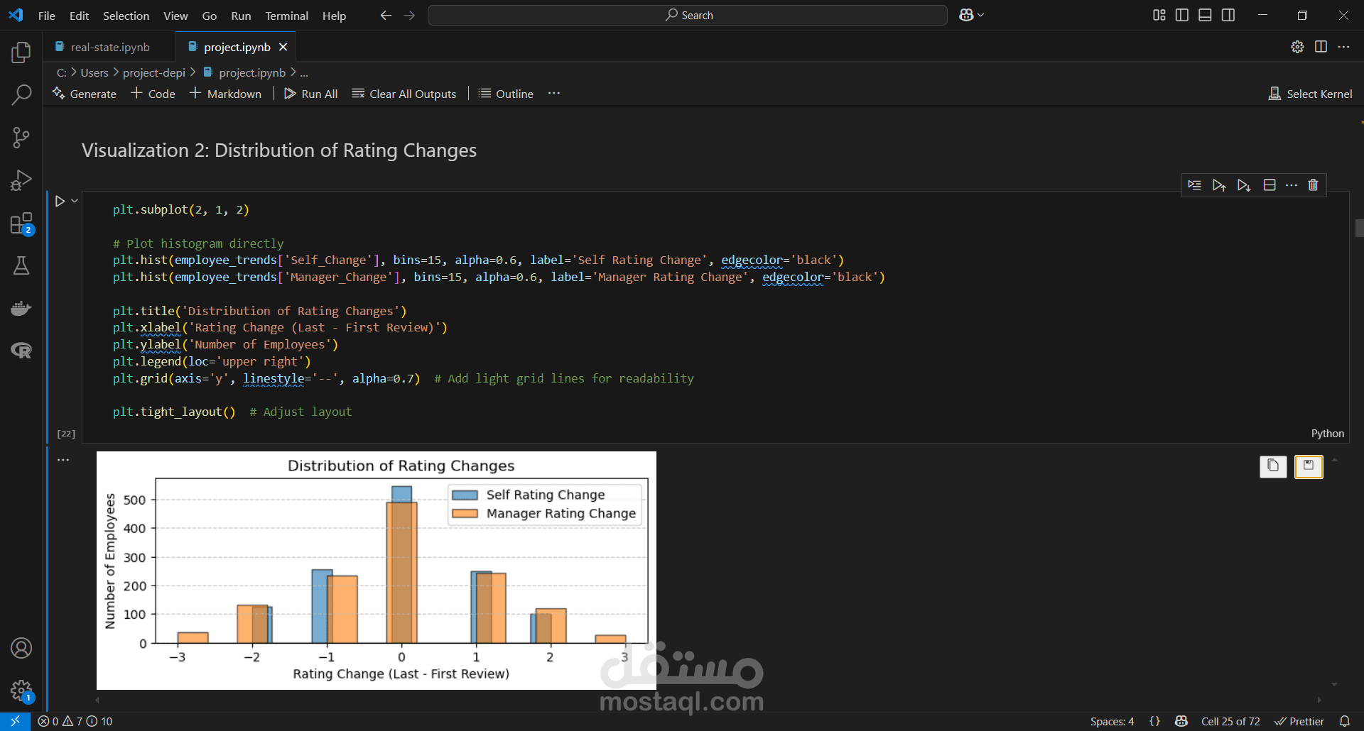Viewport: 1364px width, 731px height.
Task: Open the Search view in activity bar
Action: (x=21, y=94)
